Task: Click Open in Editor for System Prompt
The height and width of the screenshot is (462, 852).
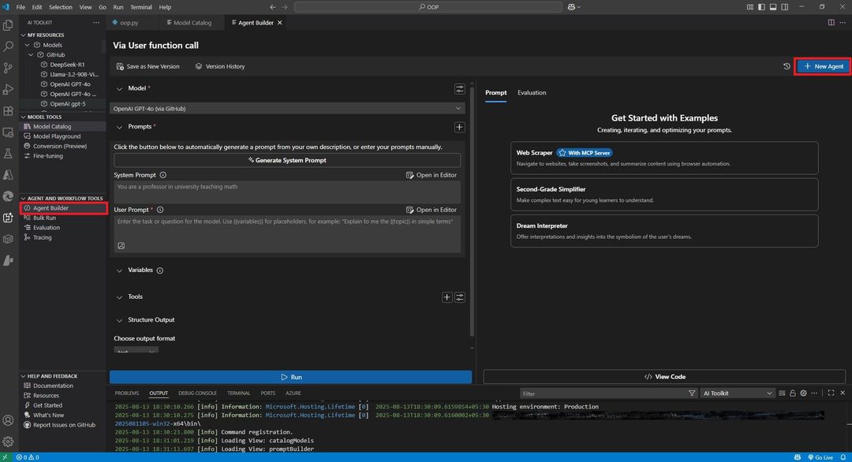Action: click(432, 175)
